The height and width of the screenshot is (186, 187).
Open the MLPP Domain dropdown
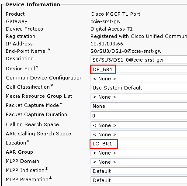click(139, 162)
